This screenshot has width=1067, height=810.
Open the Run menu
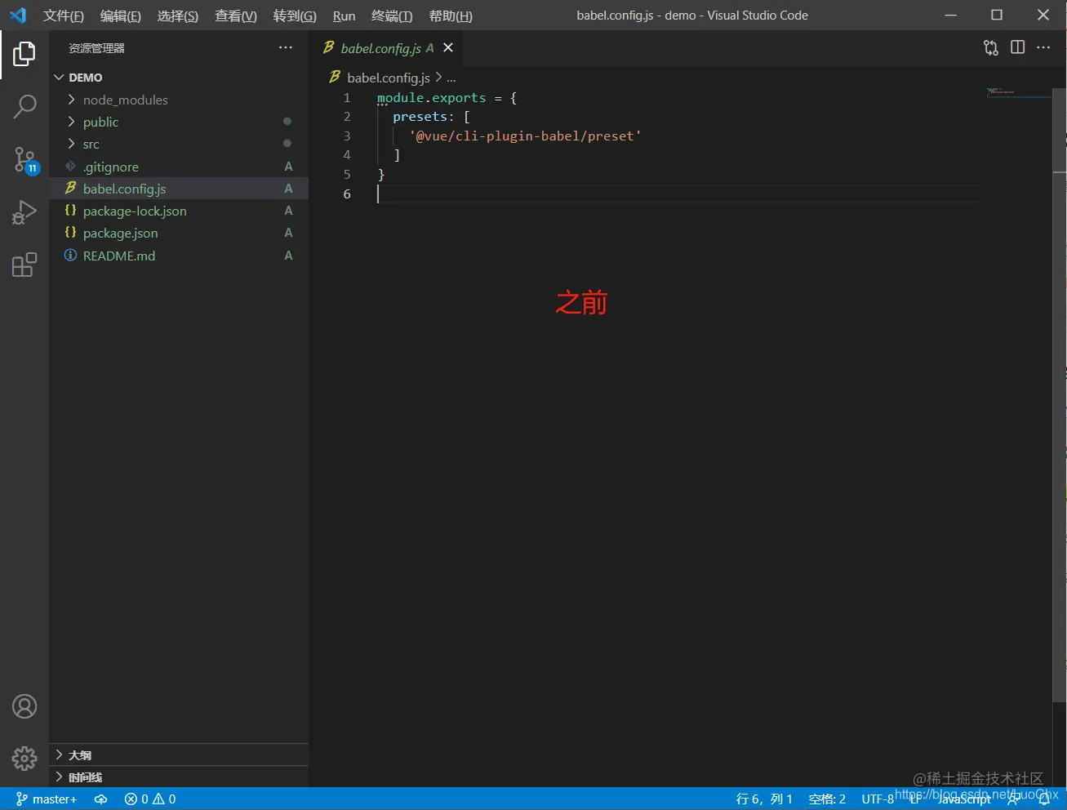345,16
